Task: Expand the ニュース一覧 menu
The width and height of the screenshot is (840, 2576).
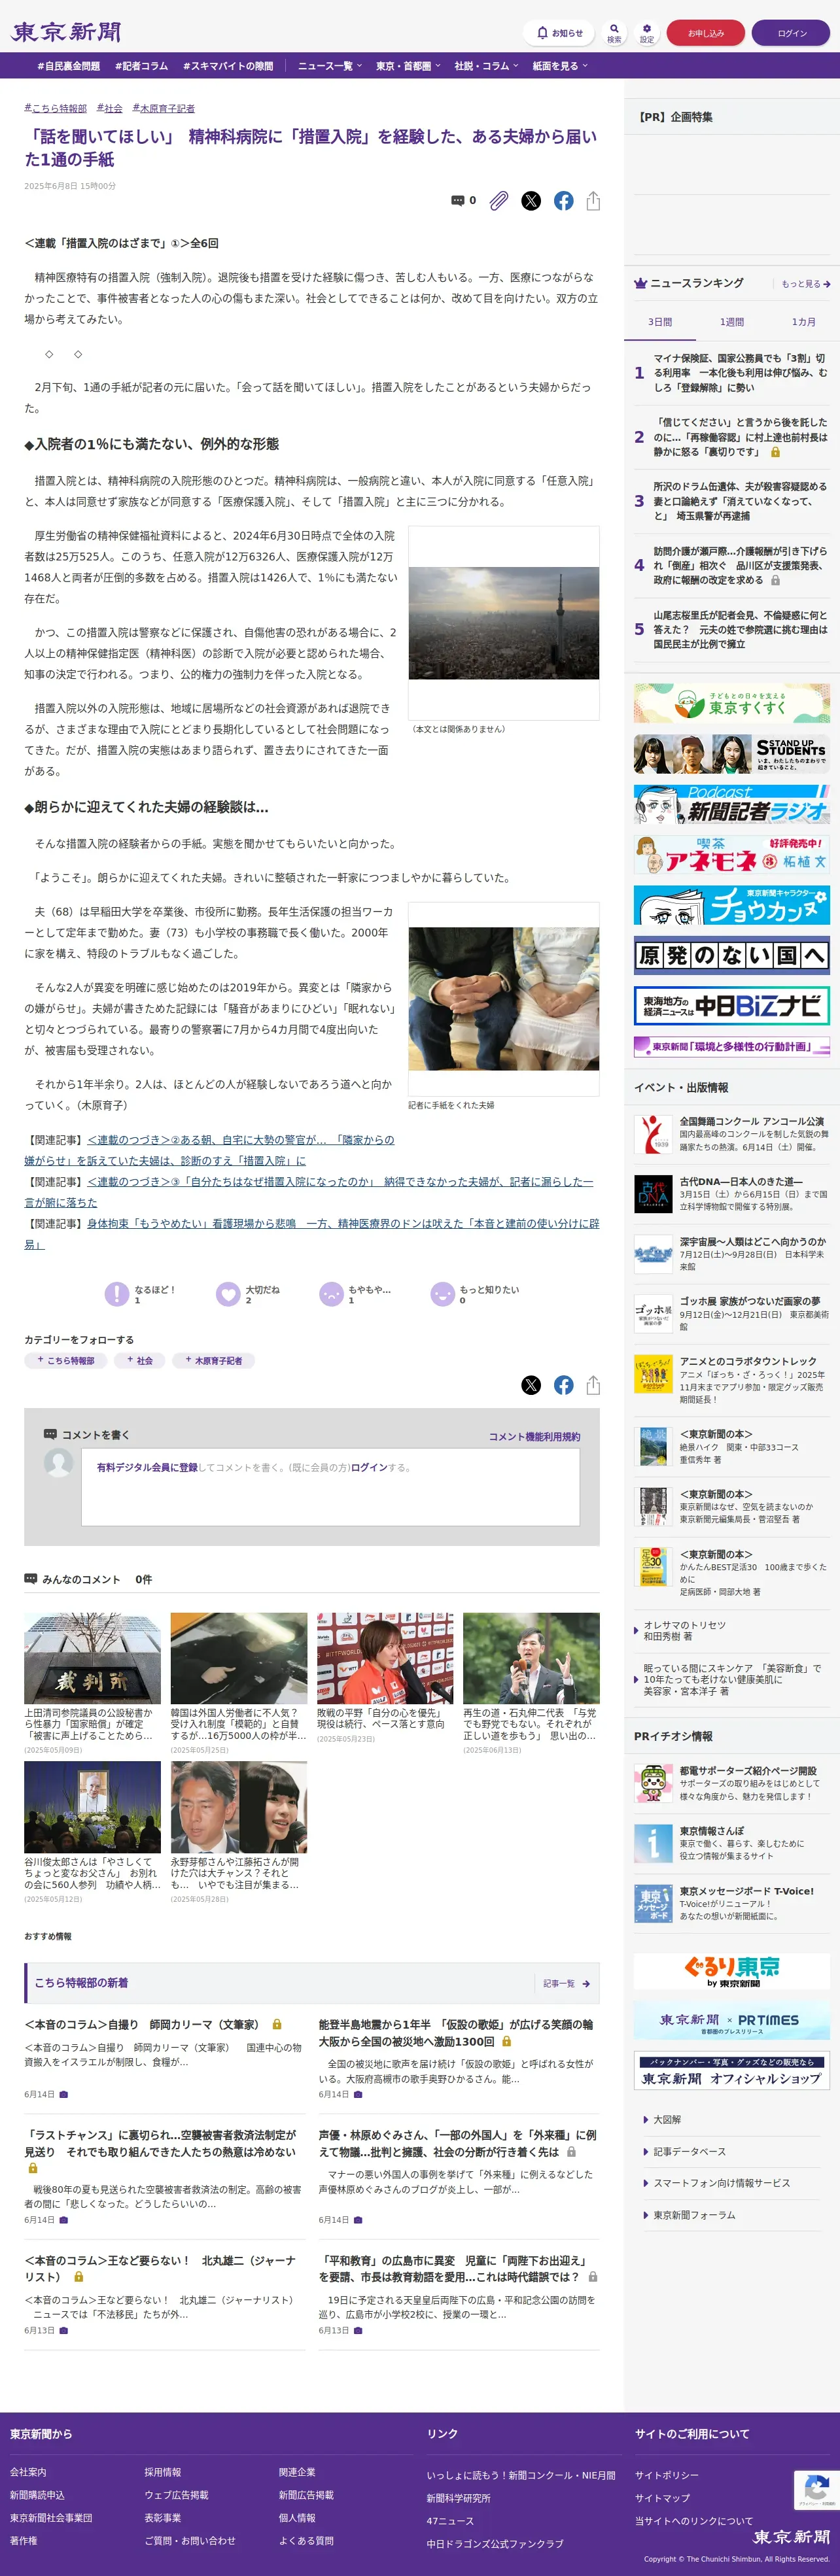Action: [329, 66]
